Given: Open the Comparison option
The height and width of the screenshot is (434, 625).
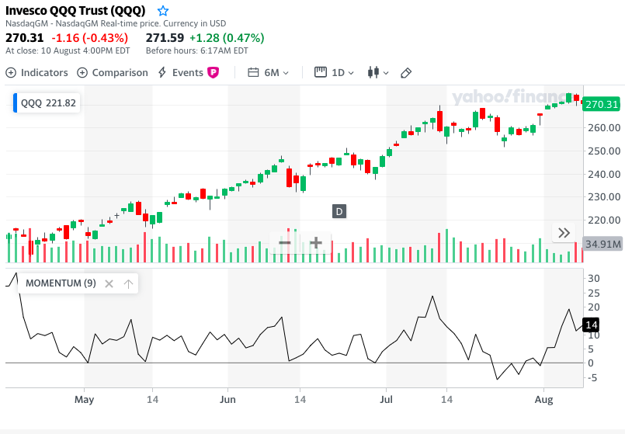Looking at the screenshot, I should coord(113,72).
